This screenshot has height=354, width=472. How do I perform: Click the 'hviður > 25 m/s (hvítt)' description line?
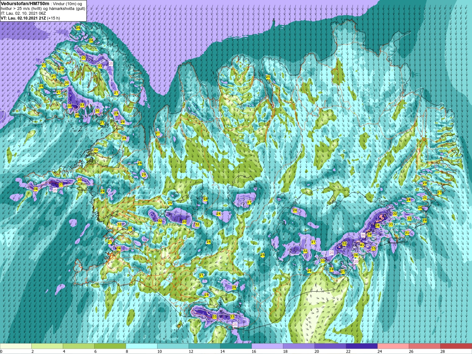43,8
